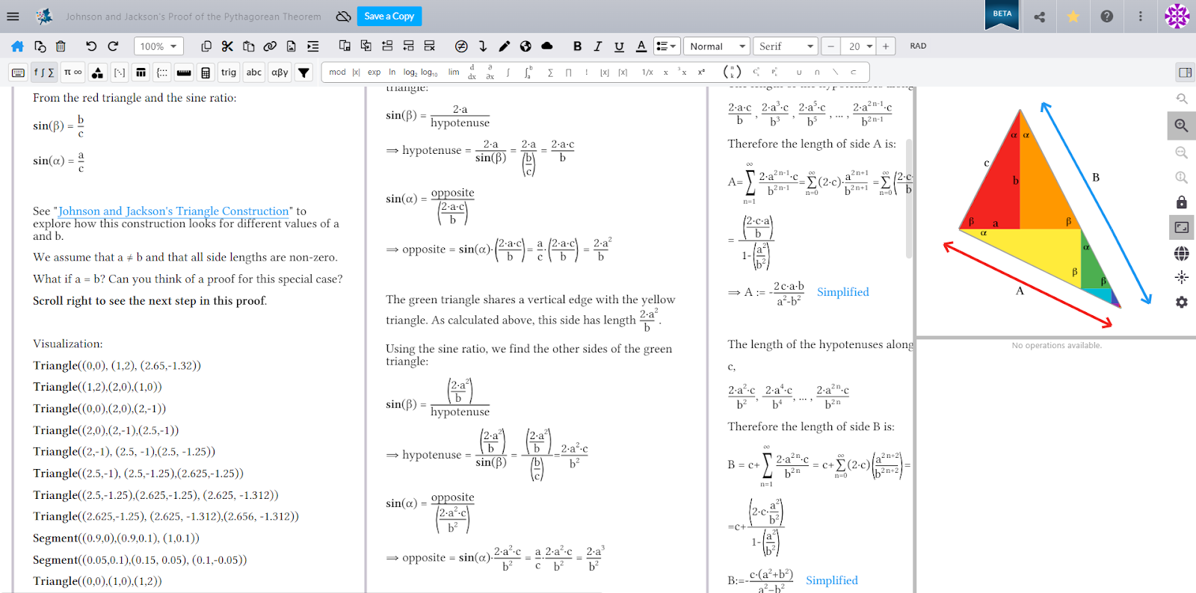Click Simplified link next to side B
This screenshot has width=1196, height=593.
[831, 580]
